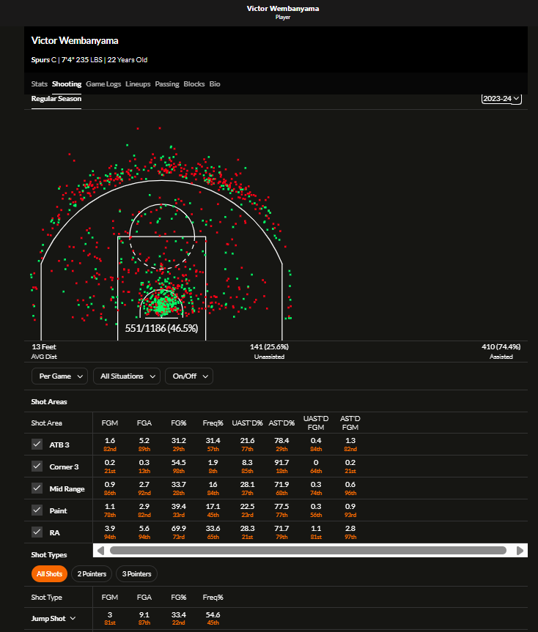Click the ATB 3 FGA value 5.2
The width and height of the screenshot is (538, 632).
pyautogui.click(x=144, y=441)
